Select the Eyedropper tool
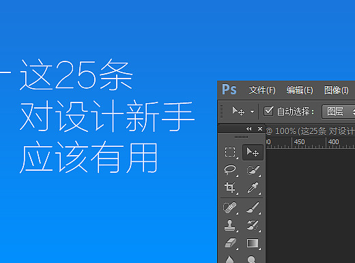 [x=253, y=188]
